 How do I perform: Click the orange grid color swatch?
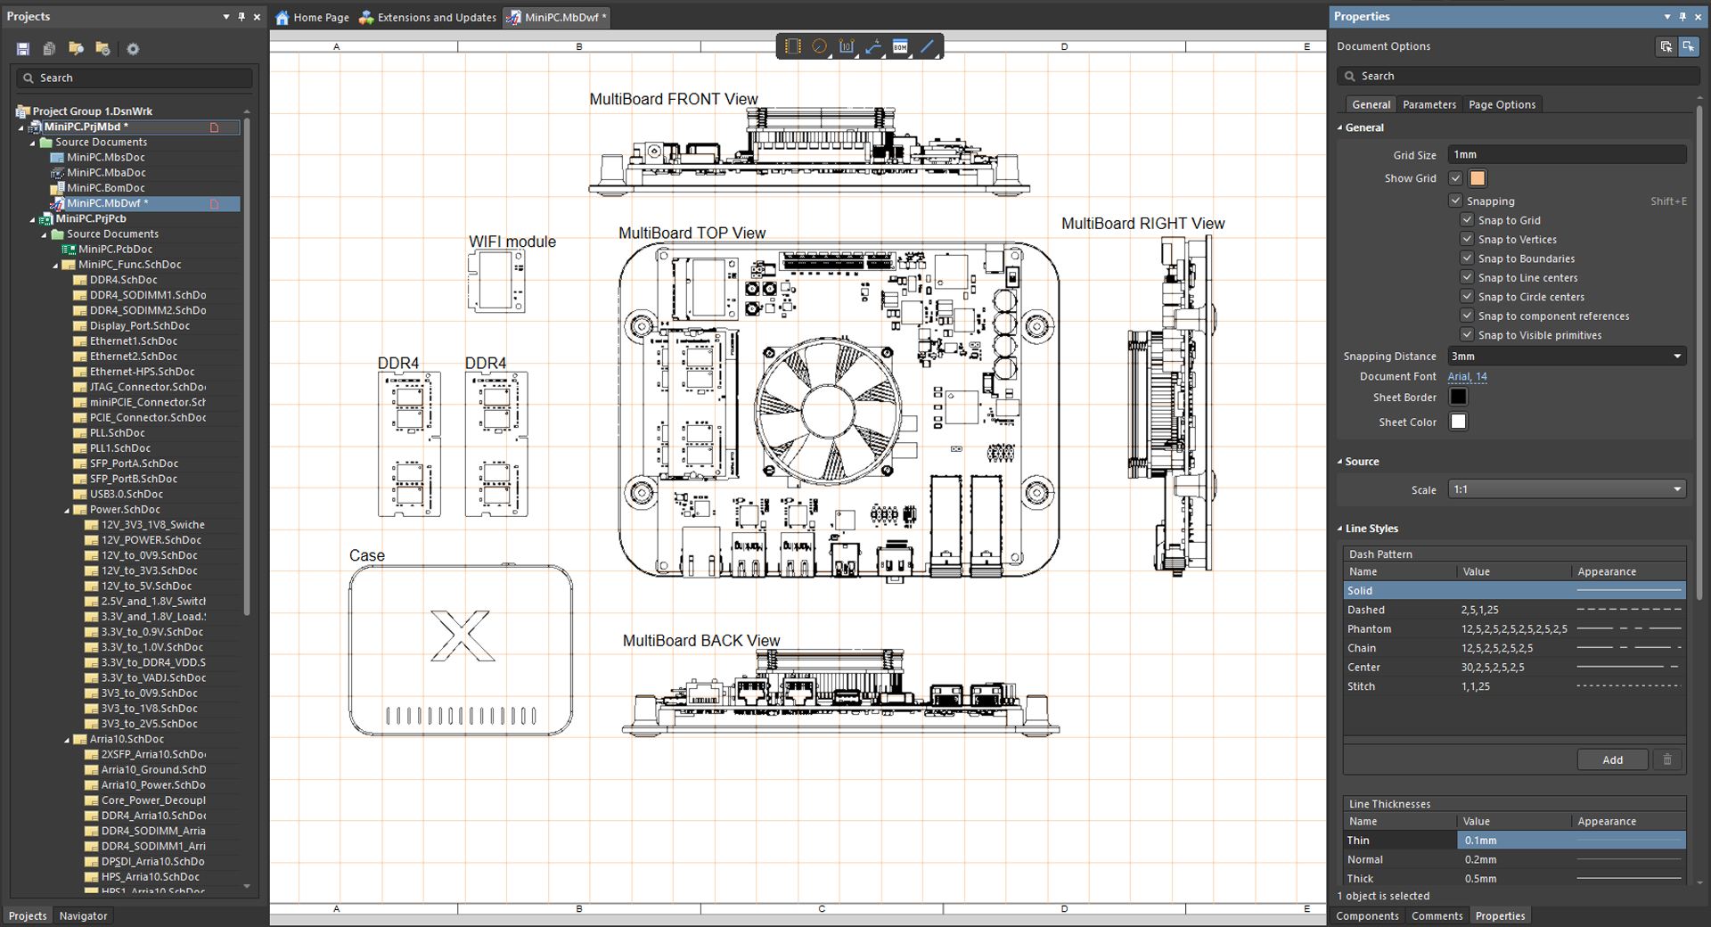click(x=1478, y=178)
